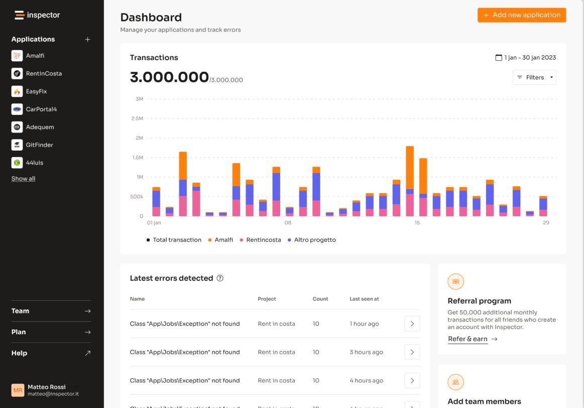
Task: Open the EasyFix flame icon
Action: [17, 91]
